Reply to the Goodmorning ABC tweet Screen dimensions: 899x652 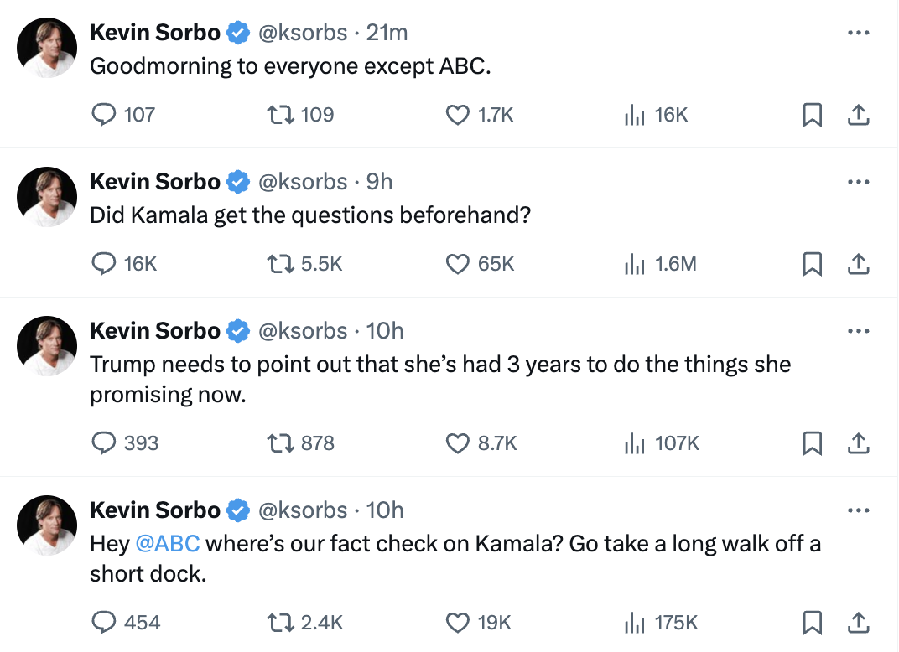(103, 115)
